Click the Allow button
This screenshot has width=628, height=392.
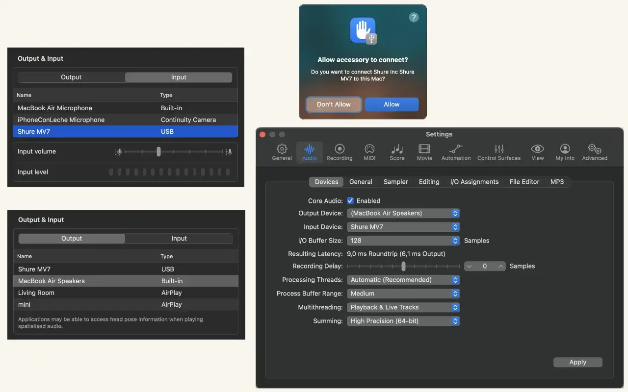[x=391, y=104]
